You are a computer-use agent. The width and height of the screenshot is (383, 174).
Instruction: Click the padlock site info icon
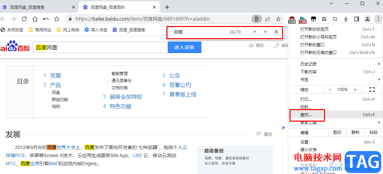(70, 19)
